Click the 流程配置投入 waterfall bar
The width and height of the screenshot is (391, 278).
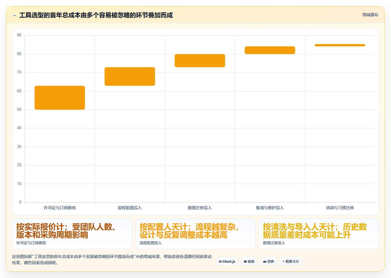130,76
